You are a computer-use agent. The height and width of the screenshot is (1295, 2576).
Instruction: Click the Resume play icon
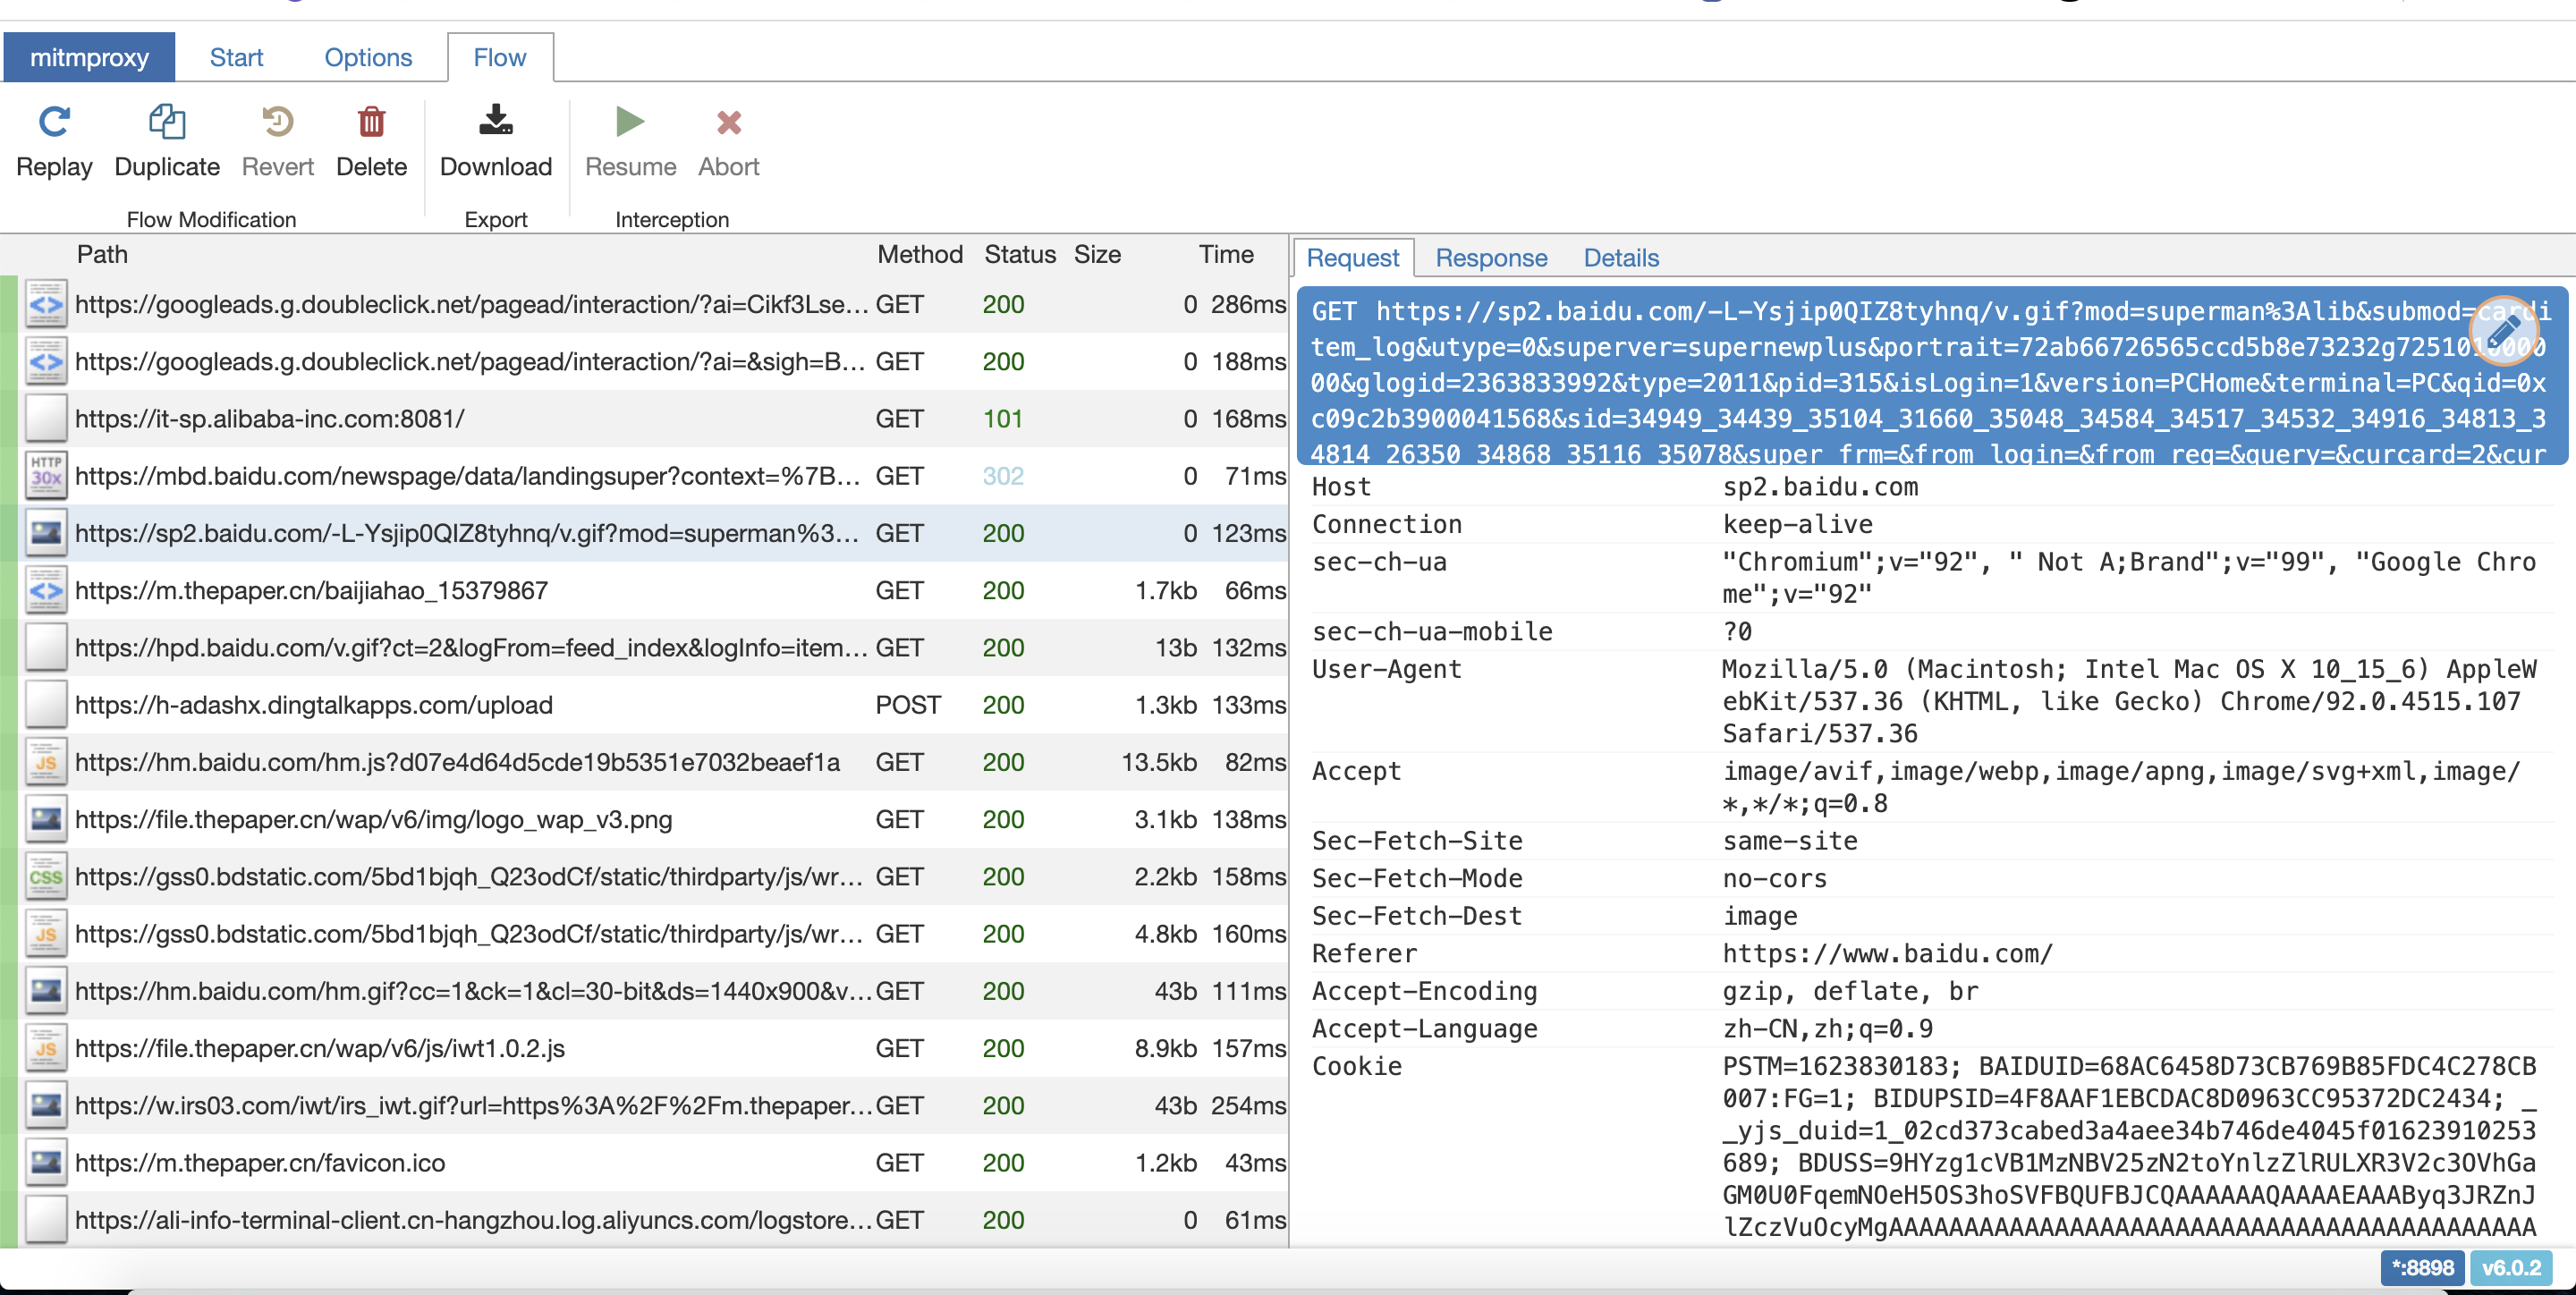click(x=630, y=122)
